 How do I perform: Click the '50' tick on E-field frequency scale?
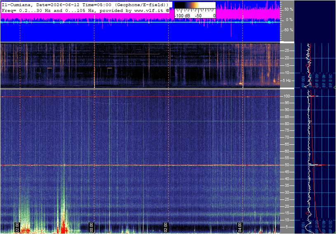287,165
